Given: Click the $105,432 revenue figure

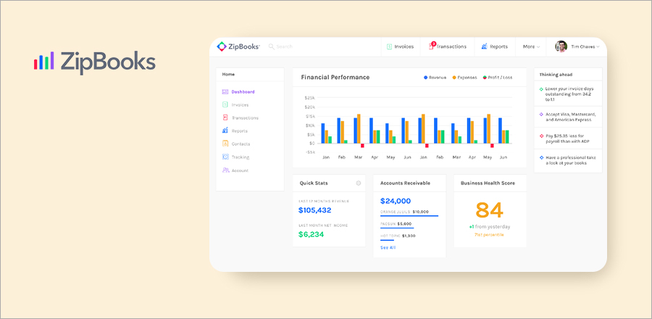Looking at the screenshot, I should click(x=315, y=210).
